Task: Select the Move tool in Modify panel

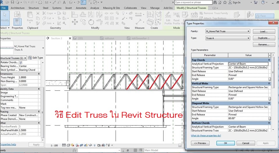Action: click(75, 22)
